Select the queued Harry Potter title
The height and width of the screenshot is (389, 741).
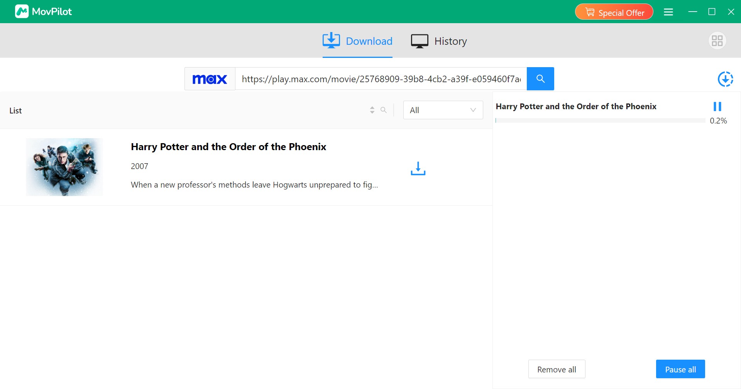(576, 107)
